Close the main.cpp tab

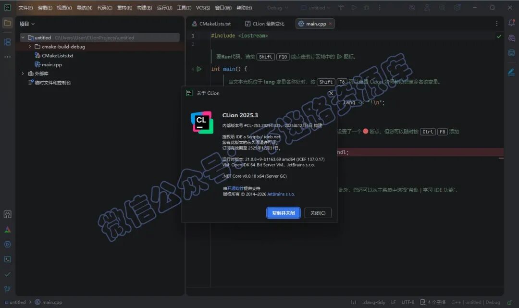(x=330, y=24)
